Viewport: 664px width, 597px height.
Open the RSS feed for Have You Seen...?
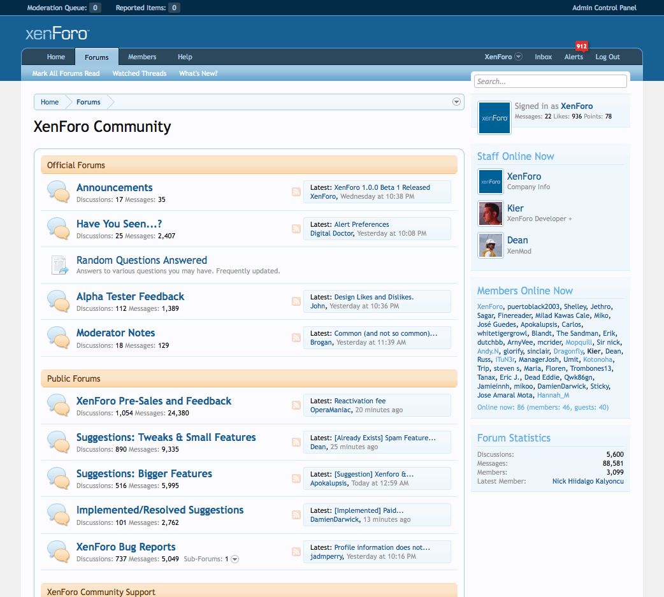(x=296, y=229)
